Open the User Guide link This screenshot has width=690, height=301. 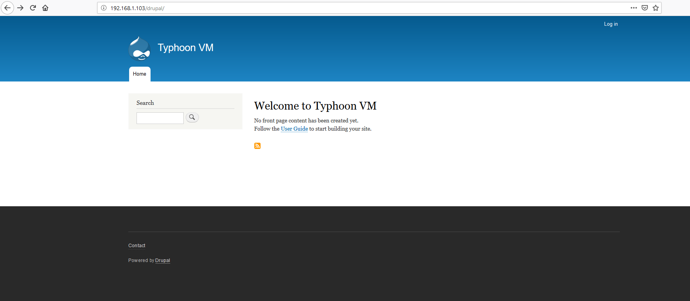click(x=294, y=129)
